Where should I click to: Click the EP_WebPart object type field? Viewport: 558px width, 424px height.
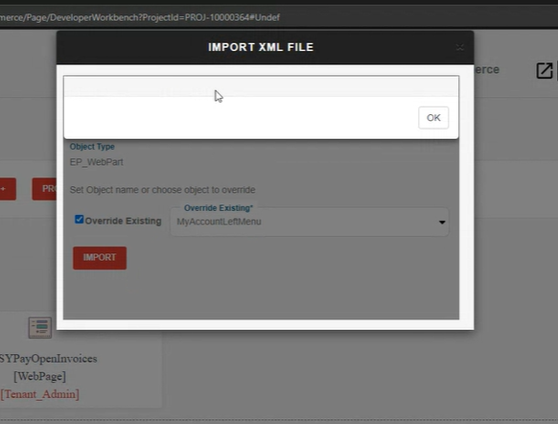pos(97,162)
